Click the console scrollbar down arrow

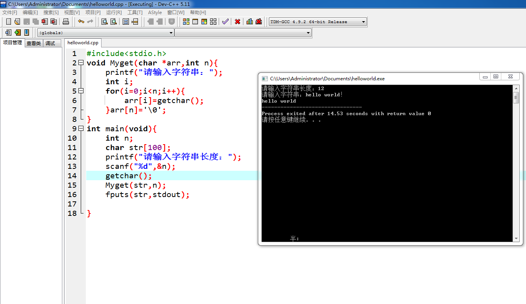516,238
